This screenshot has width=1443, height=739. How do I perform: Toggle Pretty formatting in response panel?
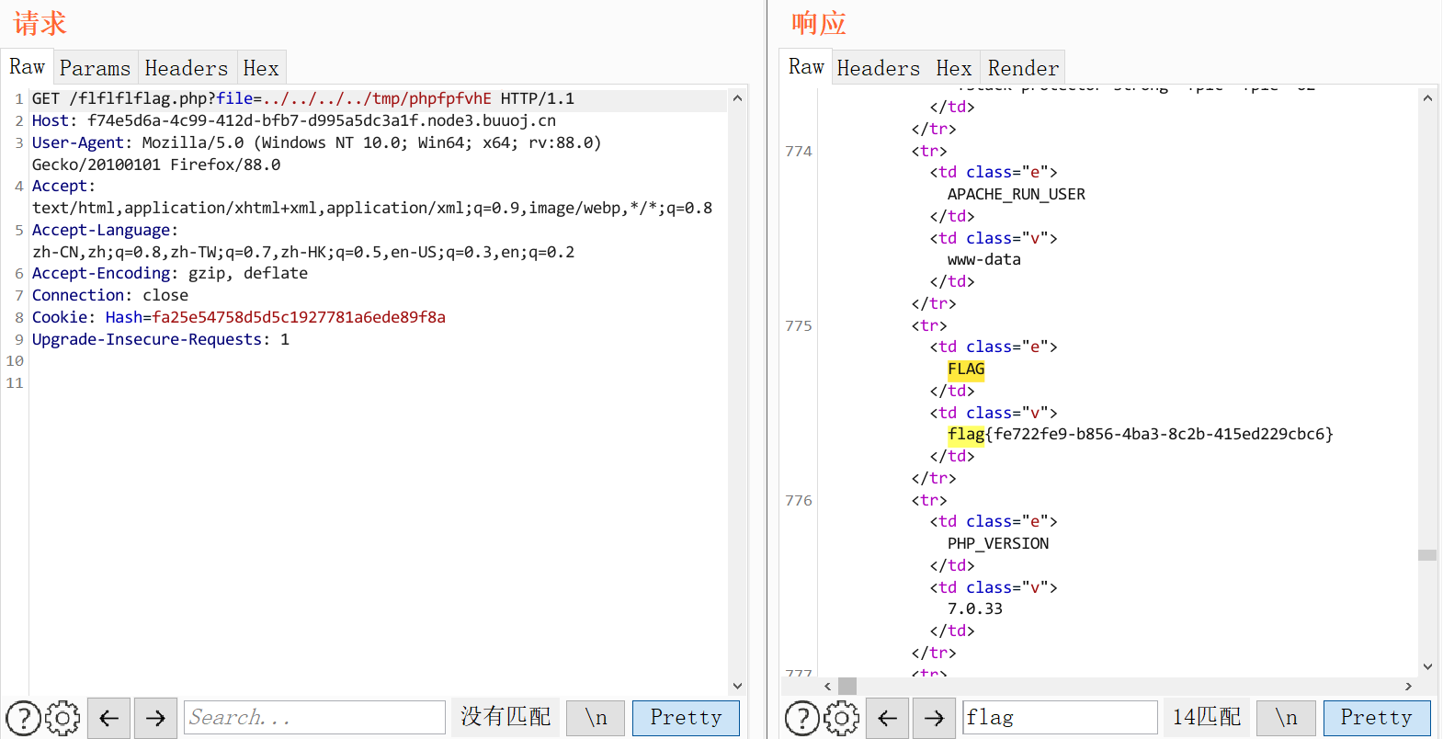point(1377,718)
